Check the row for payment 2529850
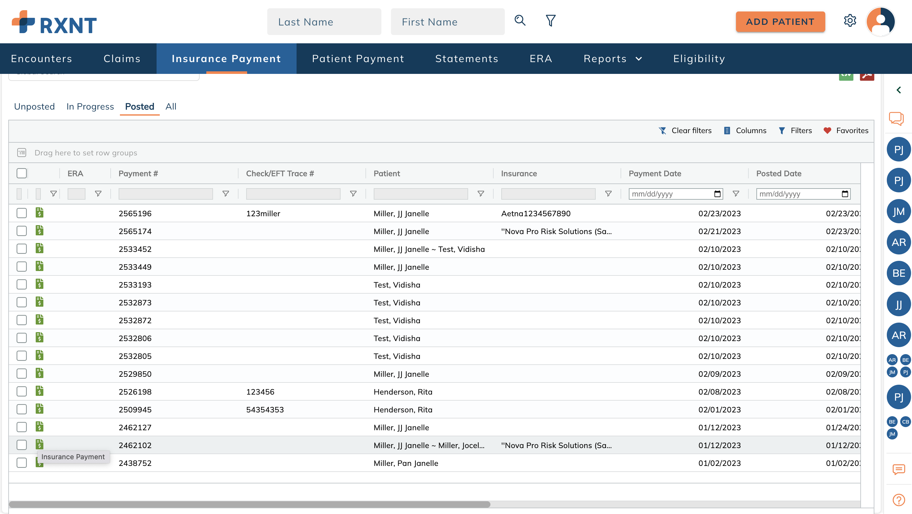 pos(22,374)
